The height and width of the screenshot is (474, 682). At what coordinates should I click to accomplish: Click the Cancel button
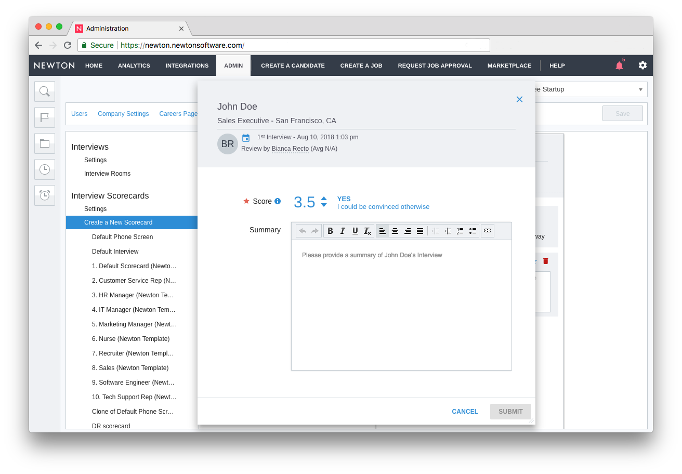(465, 412)
